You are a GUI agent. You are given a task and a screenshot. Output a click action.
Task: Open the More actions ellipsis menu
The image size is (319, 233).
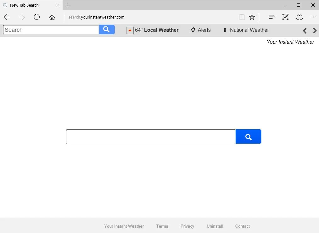click(x=313, y=17)
